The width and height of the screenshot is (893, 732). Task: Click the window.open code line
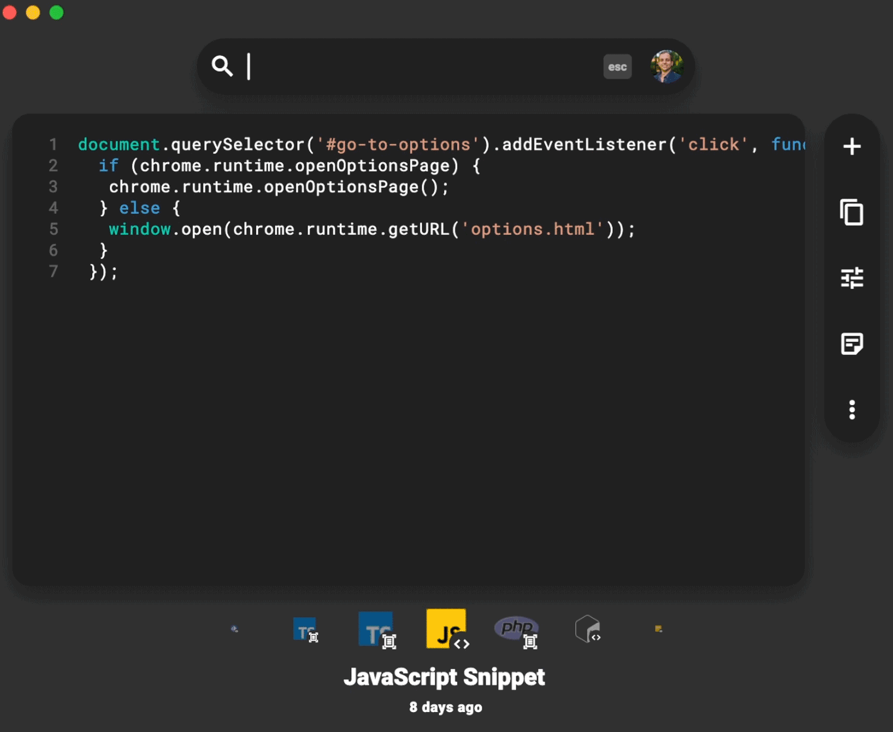click(372, 229)
